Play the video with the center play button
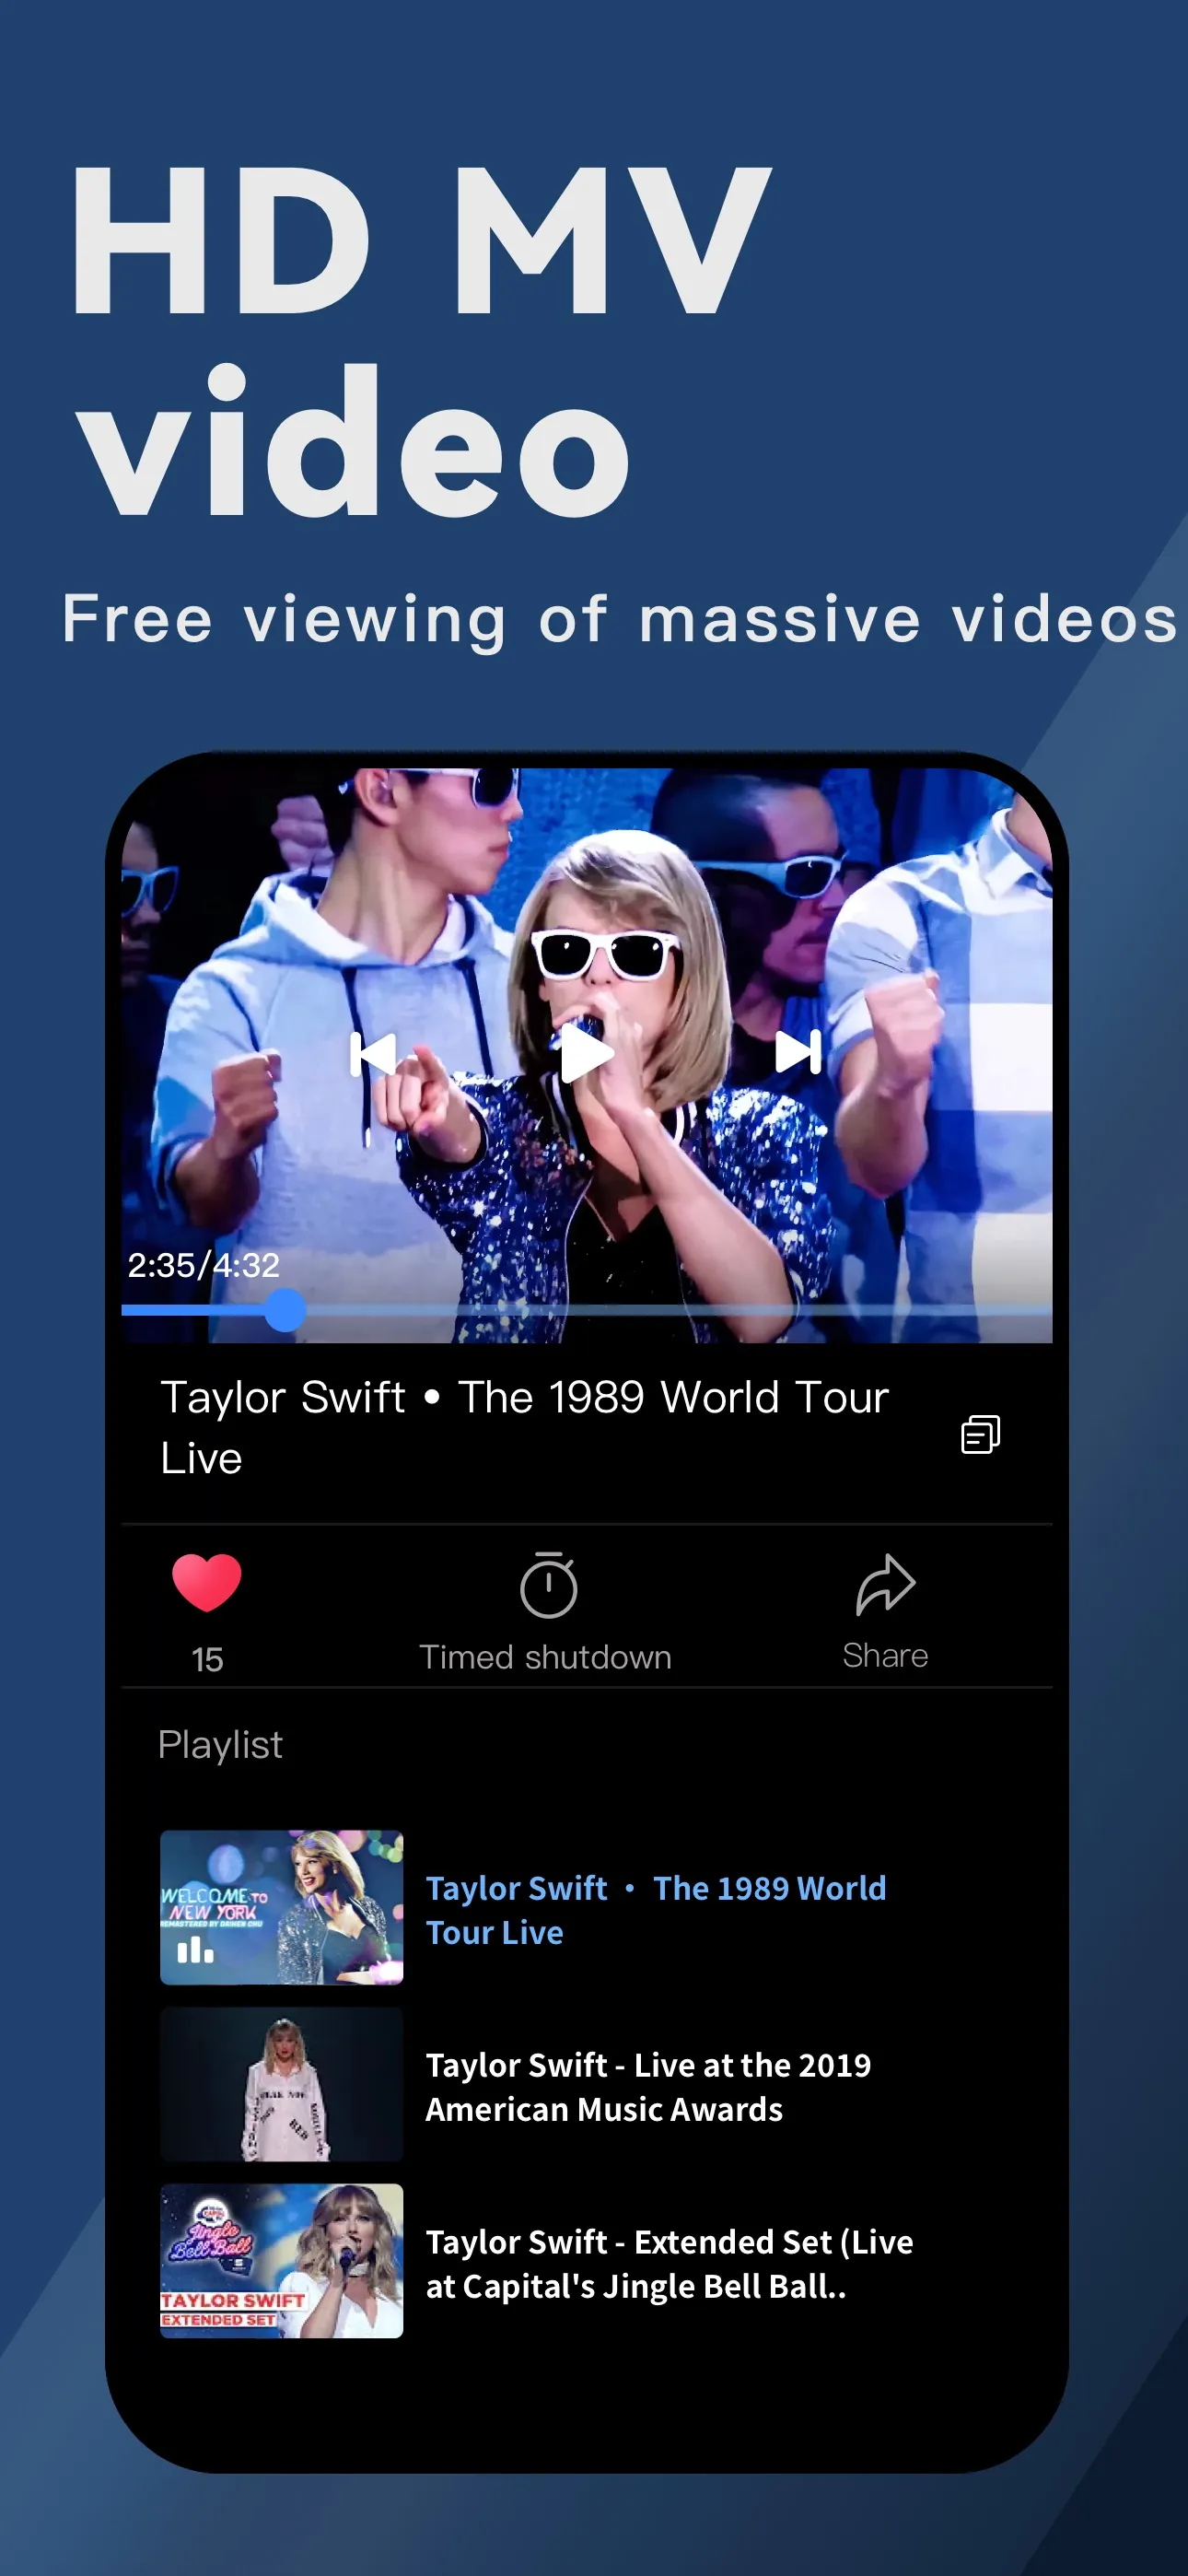Image resolution: width=1188 pixels, height=2576 pixels. (586, 1053)
